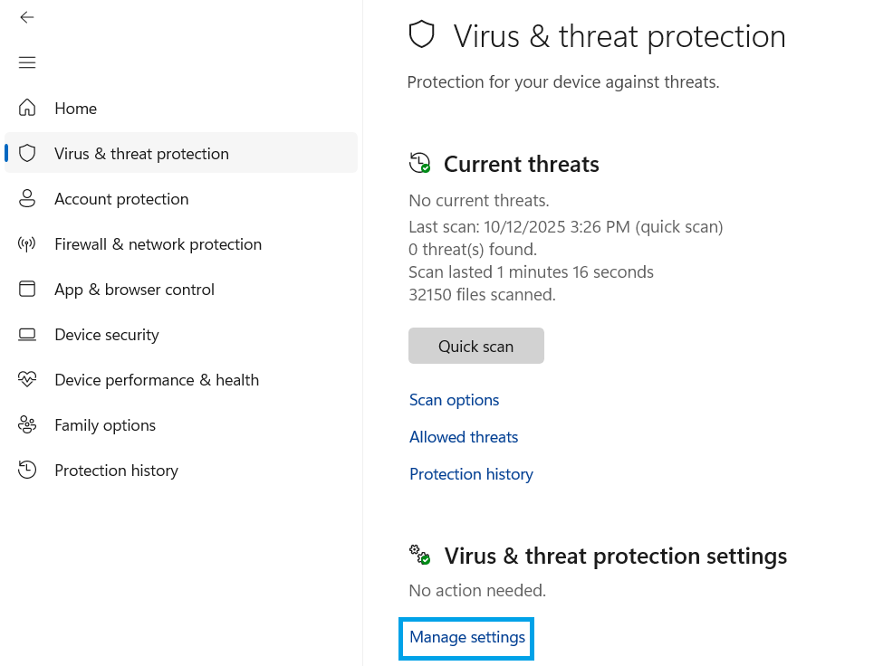
Task: Click the App & browser control window icon
Action: (x=27, y=290)
